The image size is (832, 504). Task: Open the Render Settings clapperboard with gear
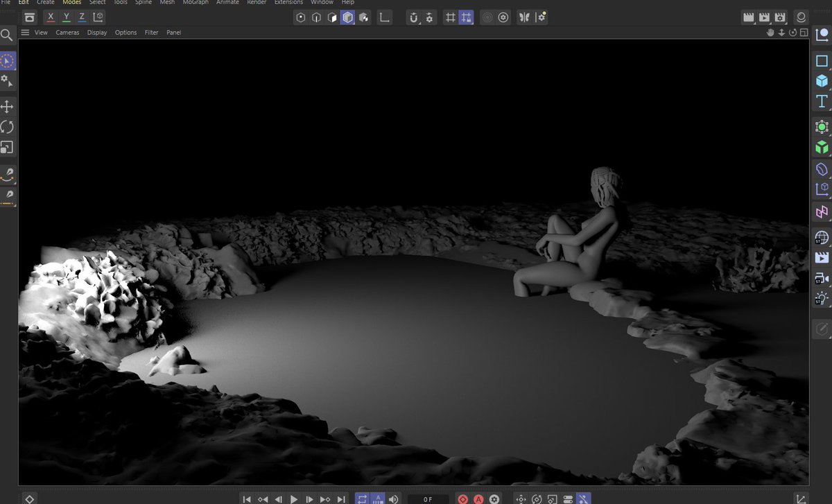[x=780, y=17]
